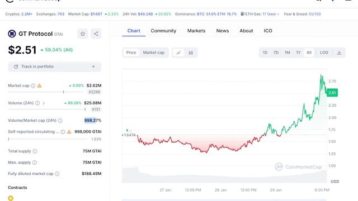Click circulating supply progress bar

click(x=48, y=139)
